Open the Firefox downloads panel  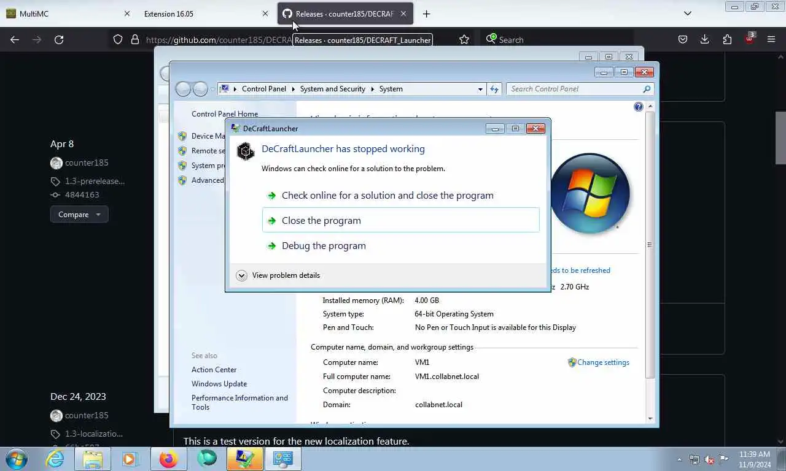click(x=704, y=39)
